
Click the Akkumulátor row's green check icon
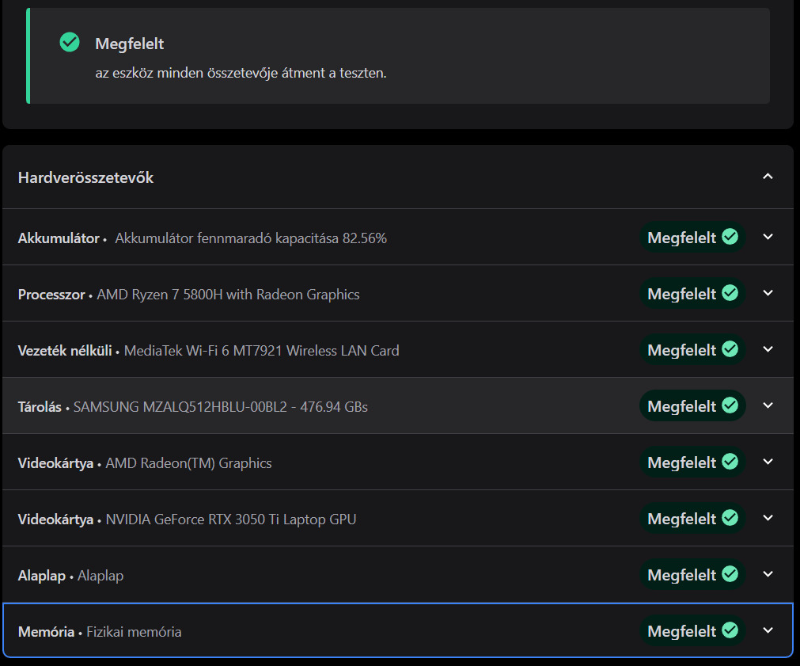coord(730,237)
